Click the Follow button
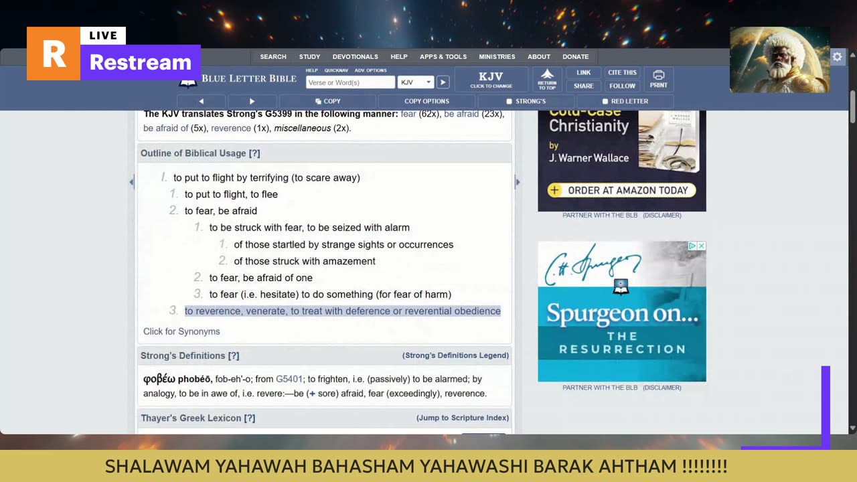Image resolution: width=857 pixels, height=482 pixels. coord(622,86)
